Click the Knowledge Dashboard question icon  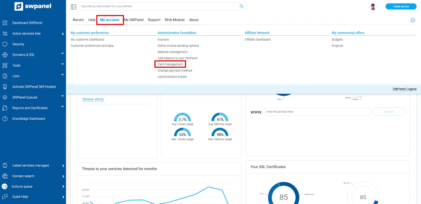pos(5,119)
